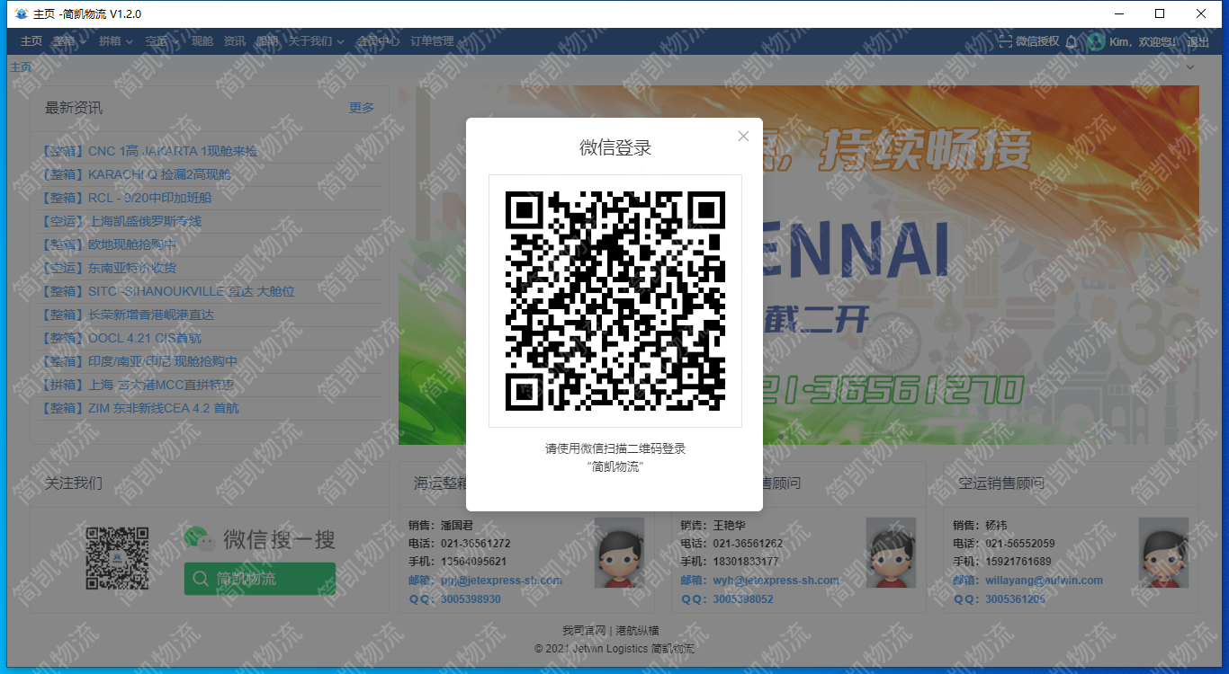Expand the 订单管理 dropdown menu
Viewport: 1229px width, 674px height.
pyautogui.click(x=438, y=41)
